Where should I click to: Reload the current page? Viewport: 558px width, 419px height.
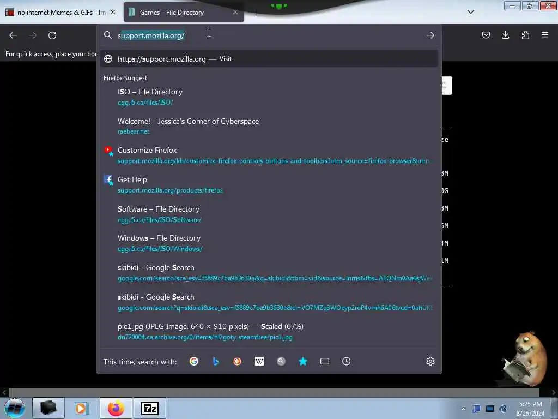click(52, 35)
